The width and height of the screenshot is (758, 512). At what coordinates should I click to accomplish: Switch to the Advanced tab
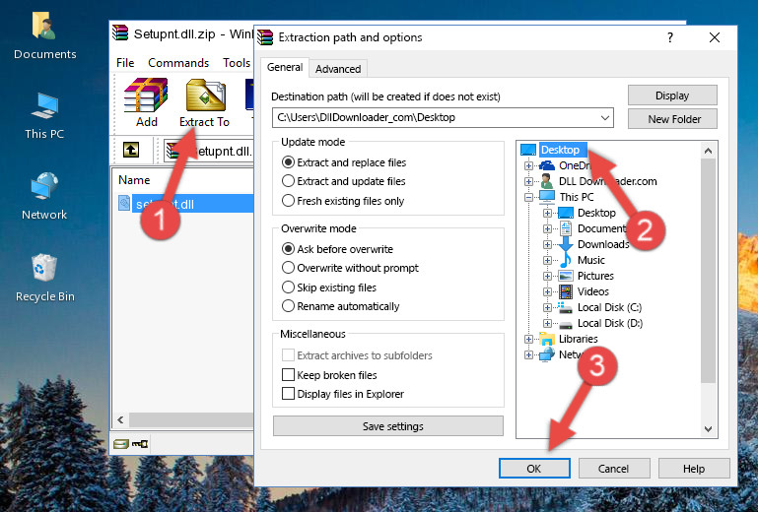pos(338,69)
